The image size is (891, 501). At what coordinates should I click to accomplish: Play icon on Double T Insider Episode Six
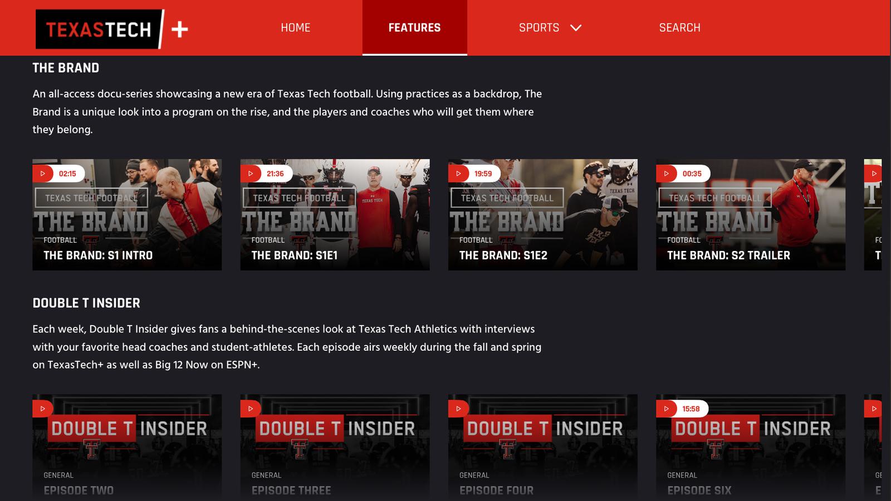(667, 409)
